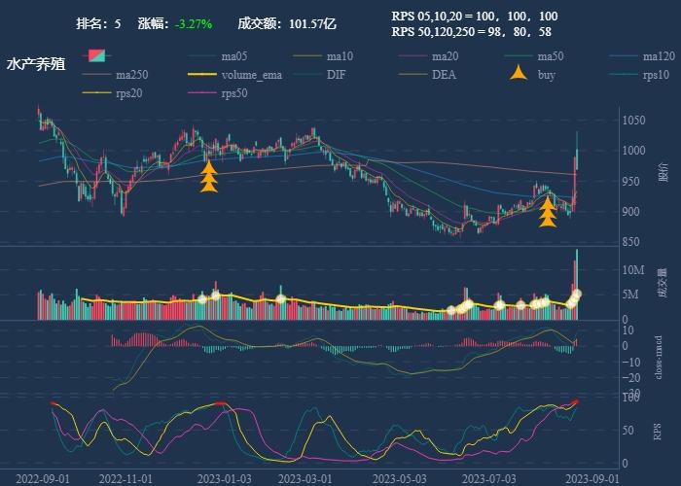Viewport: 681px width, 486px height.
Task: Toggle the candlestick series legend icon
Action: [96, 56]
